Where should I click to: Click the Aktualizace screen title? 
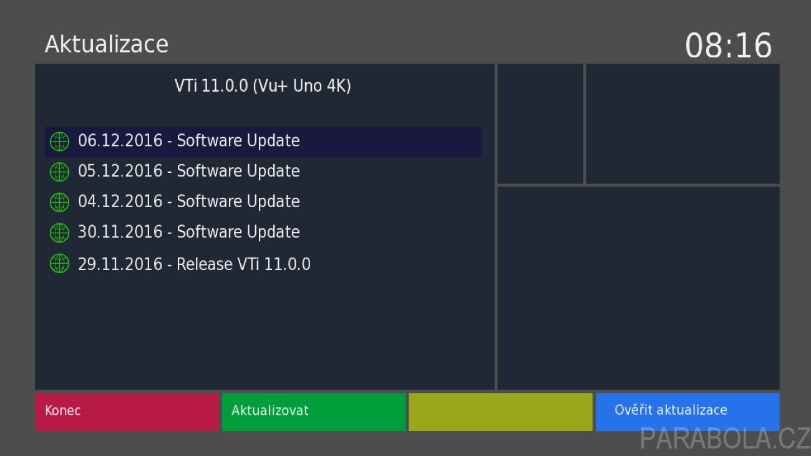[107, 44]
